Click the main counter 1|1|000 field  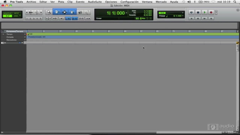coord(116,13)
